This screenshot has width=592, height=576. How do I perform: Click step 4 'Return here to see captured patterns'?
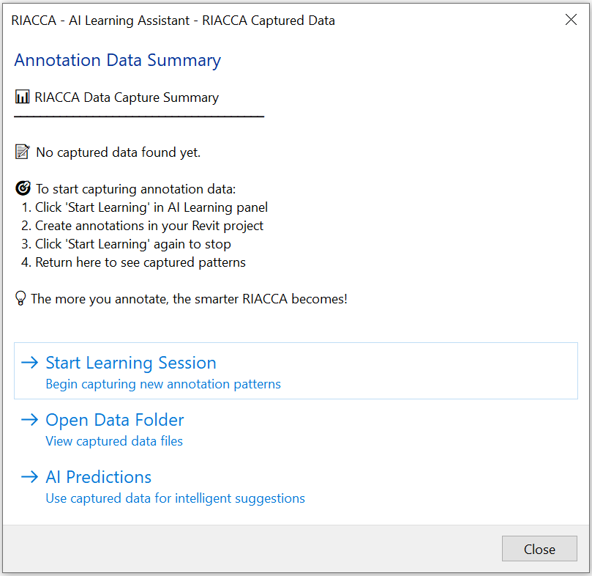(x=133, y=262)
